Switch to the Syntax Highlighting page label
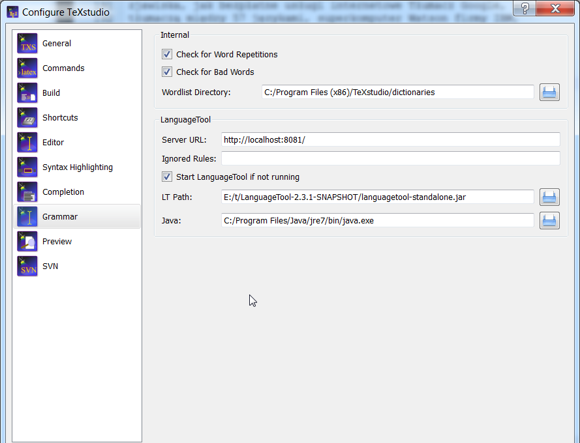The image size is (580, 443). click(77, 167)
